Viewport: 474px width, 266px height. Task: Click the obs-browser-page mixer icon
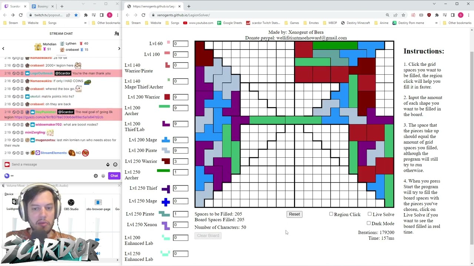pos(98,205)
